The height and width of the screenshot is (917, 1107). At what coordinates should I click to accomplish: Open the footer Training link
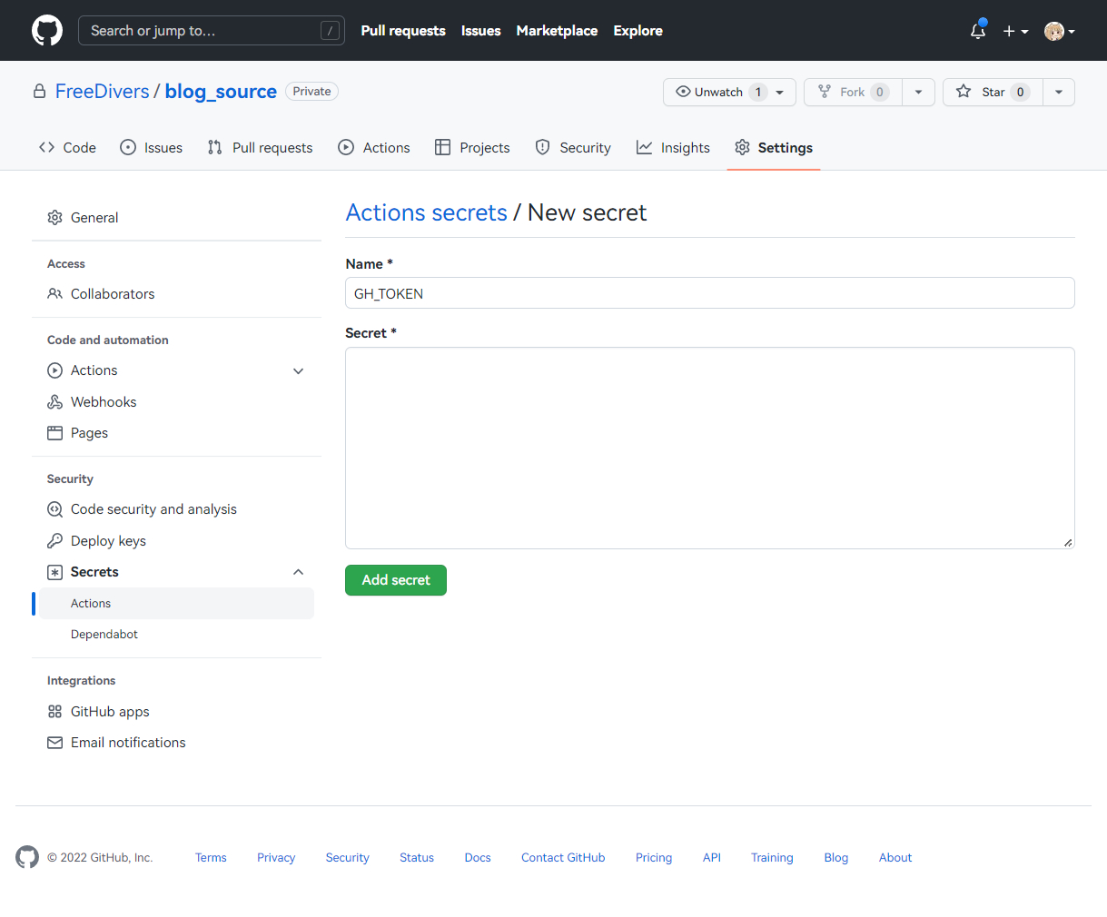click(772, 858)
